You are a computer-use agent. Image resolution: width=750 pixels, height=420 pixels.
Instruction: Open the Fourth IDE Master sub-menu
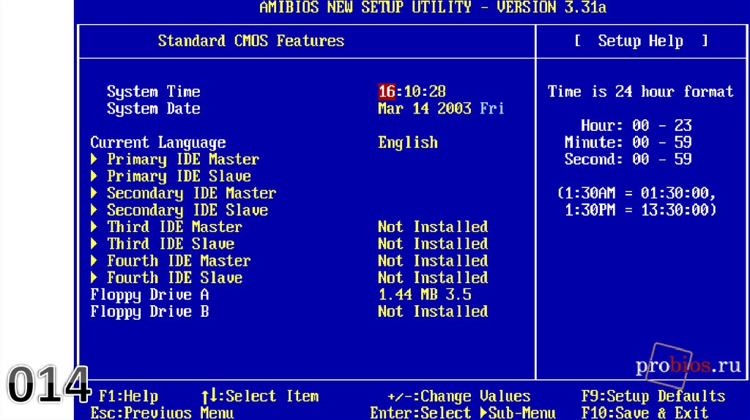[x=179, y=261]
